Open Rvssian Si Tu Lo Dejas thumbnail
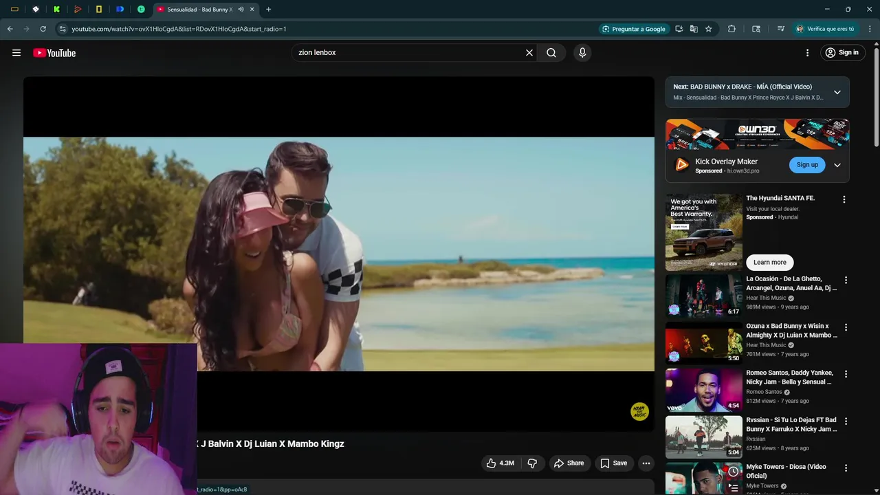Viewport: 880px width, 495px height. coord(704,437)
